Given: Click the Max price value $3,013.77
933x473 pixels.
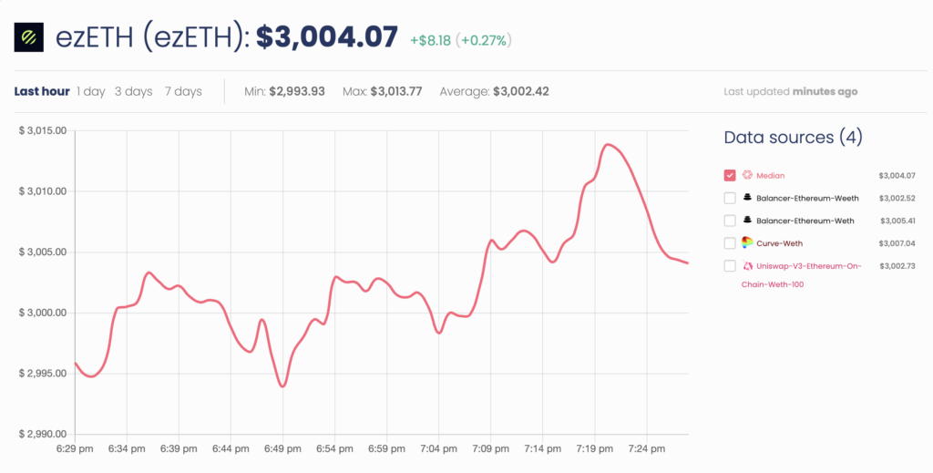Looking at the screenshot, I should (x=395, y=91).
